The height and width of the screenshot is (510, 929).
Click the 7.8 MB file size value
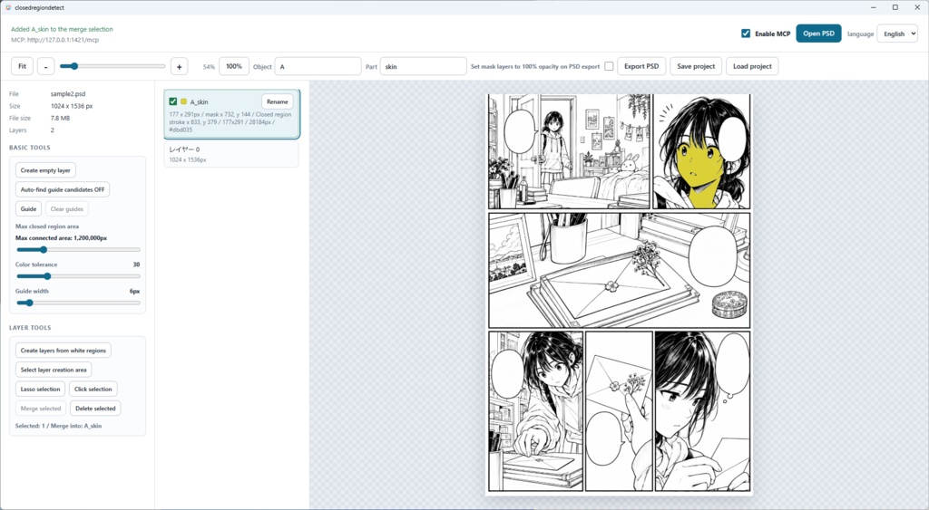click(x=61, y=118)
